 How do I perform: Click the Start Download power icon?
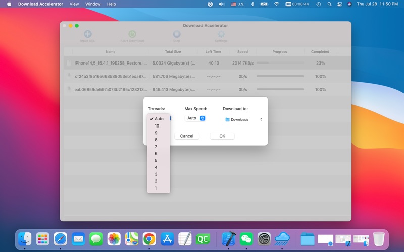(132, 34)
